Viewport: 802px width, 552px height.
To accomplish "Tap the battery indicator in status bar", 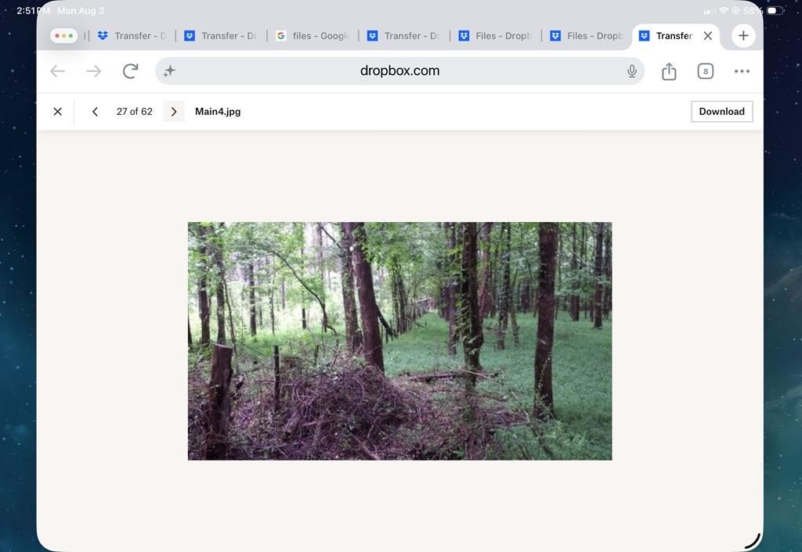I will click(775, 10).
